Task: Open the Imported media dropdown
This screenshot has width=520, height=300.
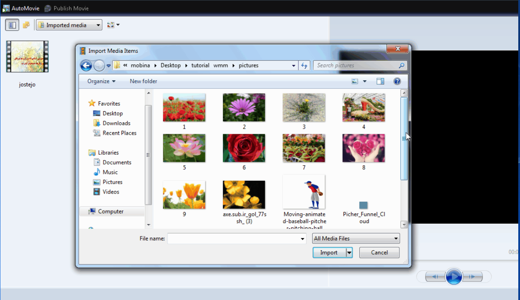Action: point(69,25)
